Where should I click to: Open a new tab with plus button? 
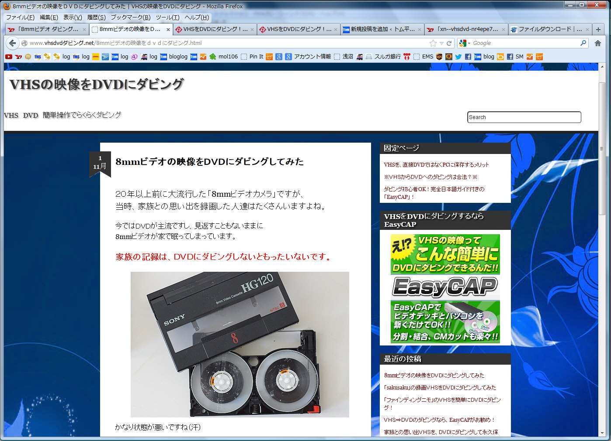tap(598, 29)
